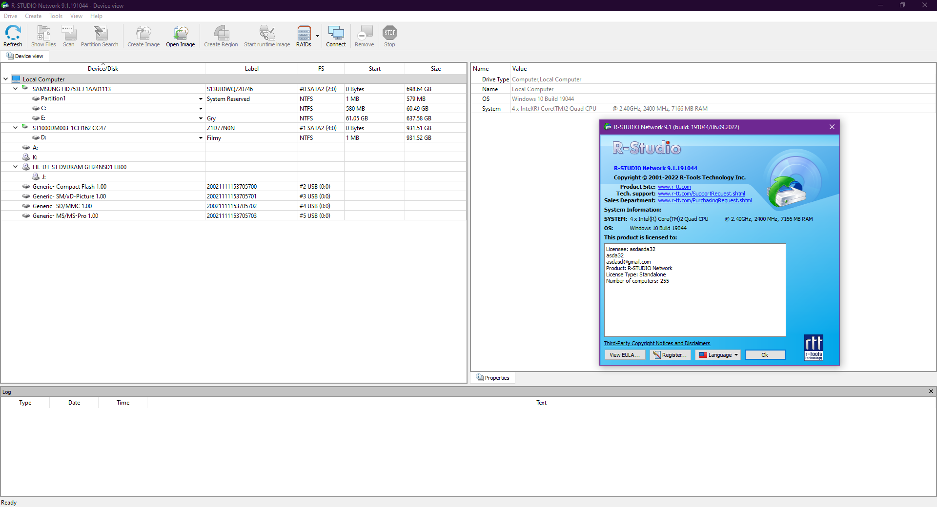The height and width of the screenshot is (507, 937).
Task: Click the ST1000DM003 disk icon
Action: (25, 127)
